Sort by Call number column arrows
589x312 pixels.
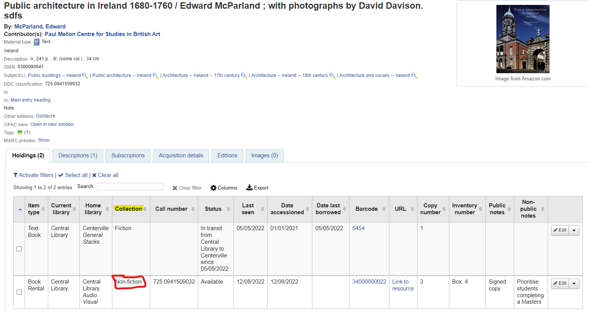pyautogui.click(x=193, y=209)
